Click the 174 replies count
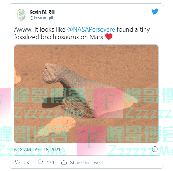 (50, 162)
